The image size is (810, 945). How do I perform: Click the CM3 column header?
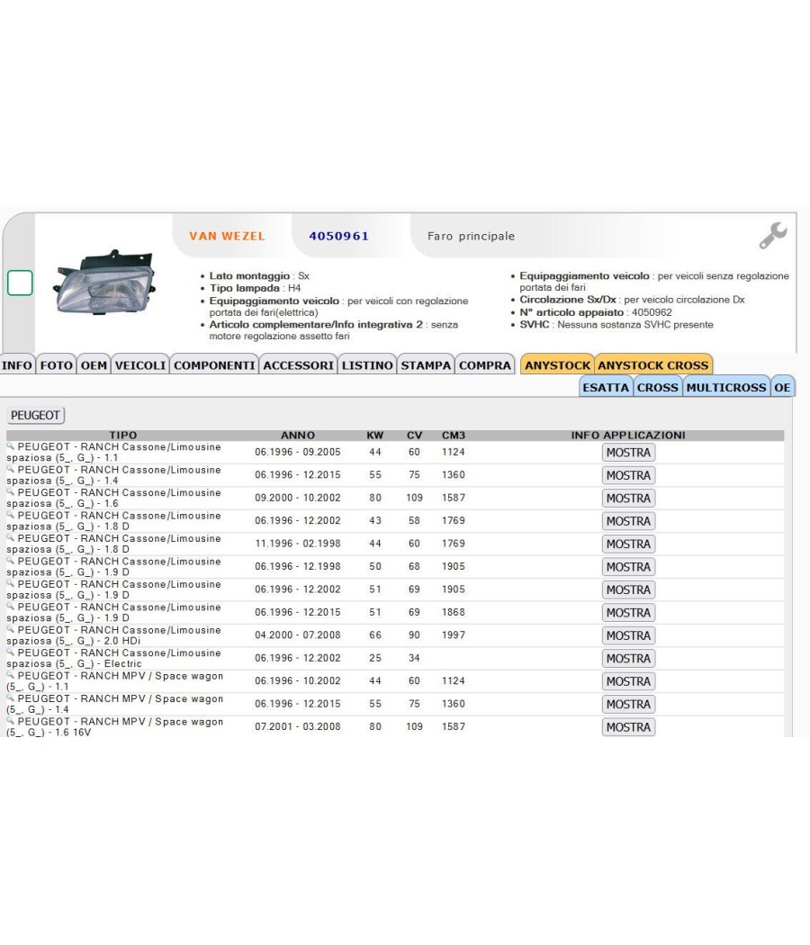[x=454, y=435]
